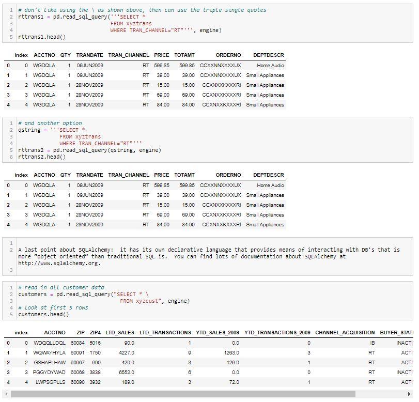Click the horizontal scrollbar left arrow
Image resolution: width=419 pixels, height=402 pixels.
click(6, 394)
